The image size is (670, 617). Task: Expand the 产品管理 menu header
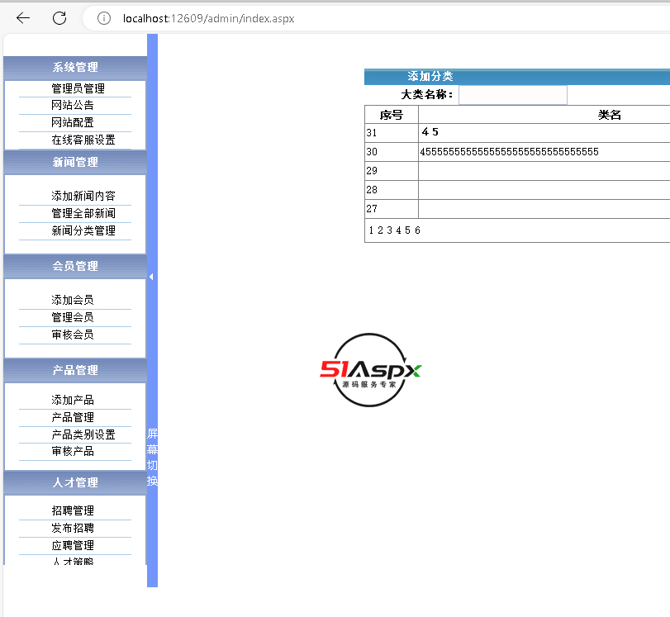pyautogui.click(x=75, y=370)
